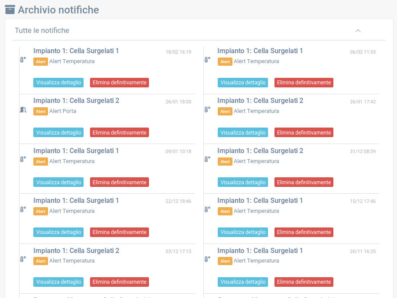The width and height of the screenshot is (397, 298).
Task: Click the door icon of Alert Porta notification
Action: click(x=23, y=110)
